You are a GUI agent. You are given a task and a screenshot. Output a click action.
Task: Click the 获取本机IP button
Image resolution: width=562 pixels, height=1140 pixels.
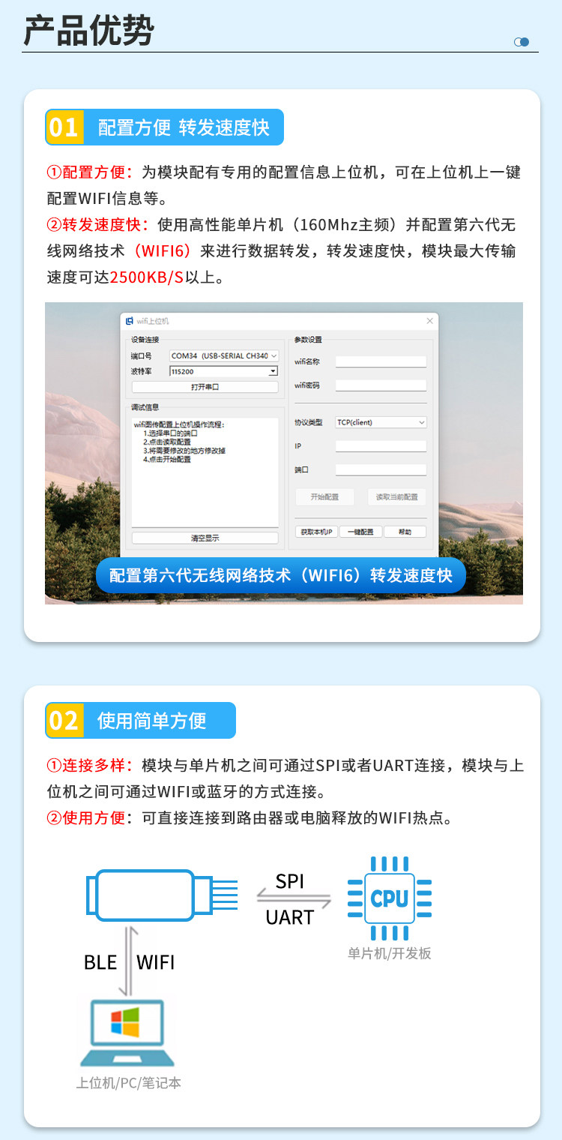pos(316,532)
